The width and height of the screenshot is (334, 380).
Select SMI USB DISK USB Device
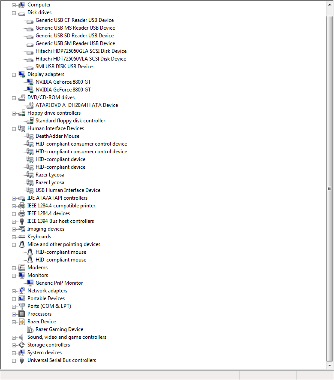click(64, 67)
